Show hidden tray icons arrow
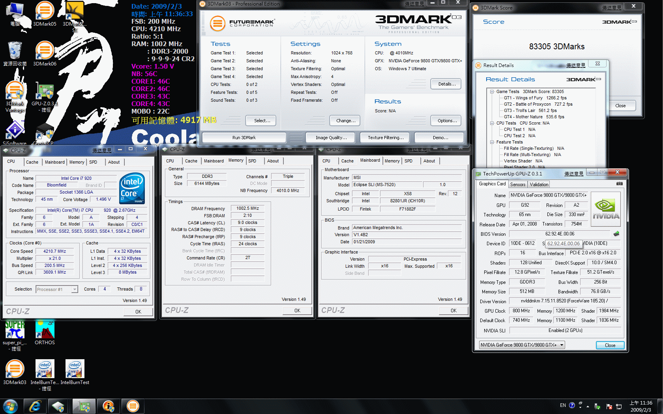This screenshot has height=414, width=663. click(x=588, y=406)
